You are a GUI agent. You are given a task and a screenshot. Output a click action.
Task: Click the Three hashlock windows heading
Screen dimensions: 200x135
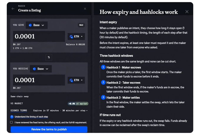coord(116,56)
